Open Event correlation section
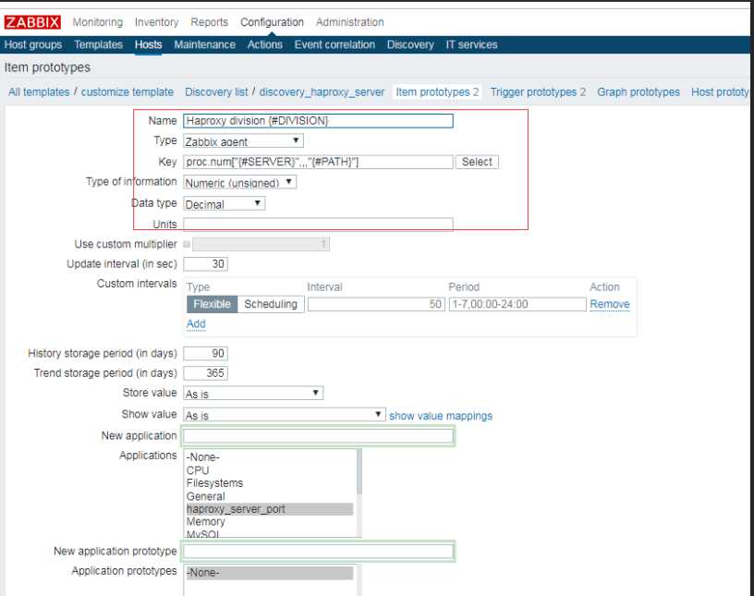The width and height of the screenshot is (754, 596). click(334, 44)
